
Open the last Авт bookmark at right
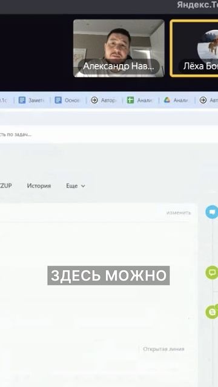point(208,100)
